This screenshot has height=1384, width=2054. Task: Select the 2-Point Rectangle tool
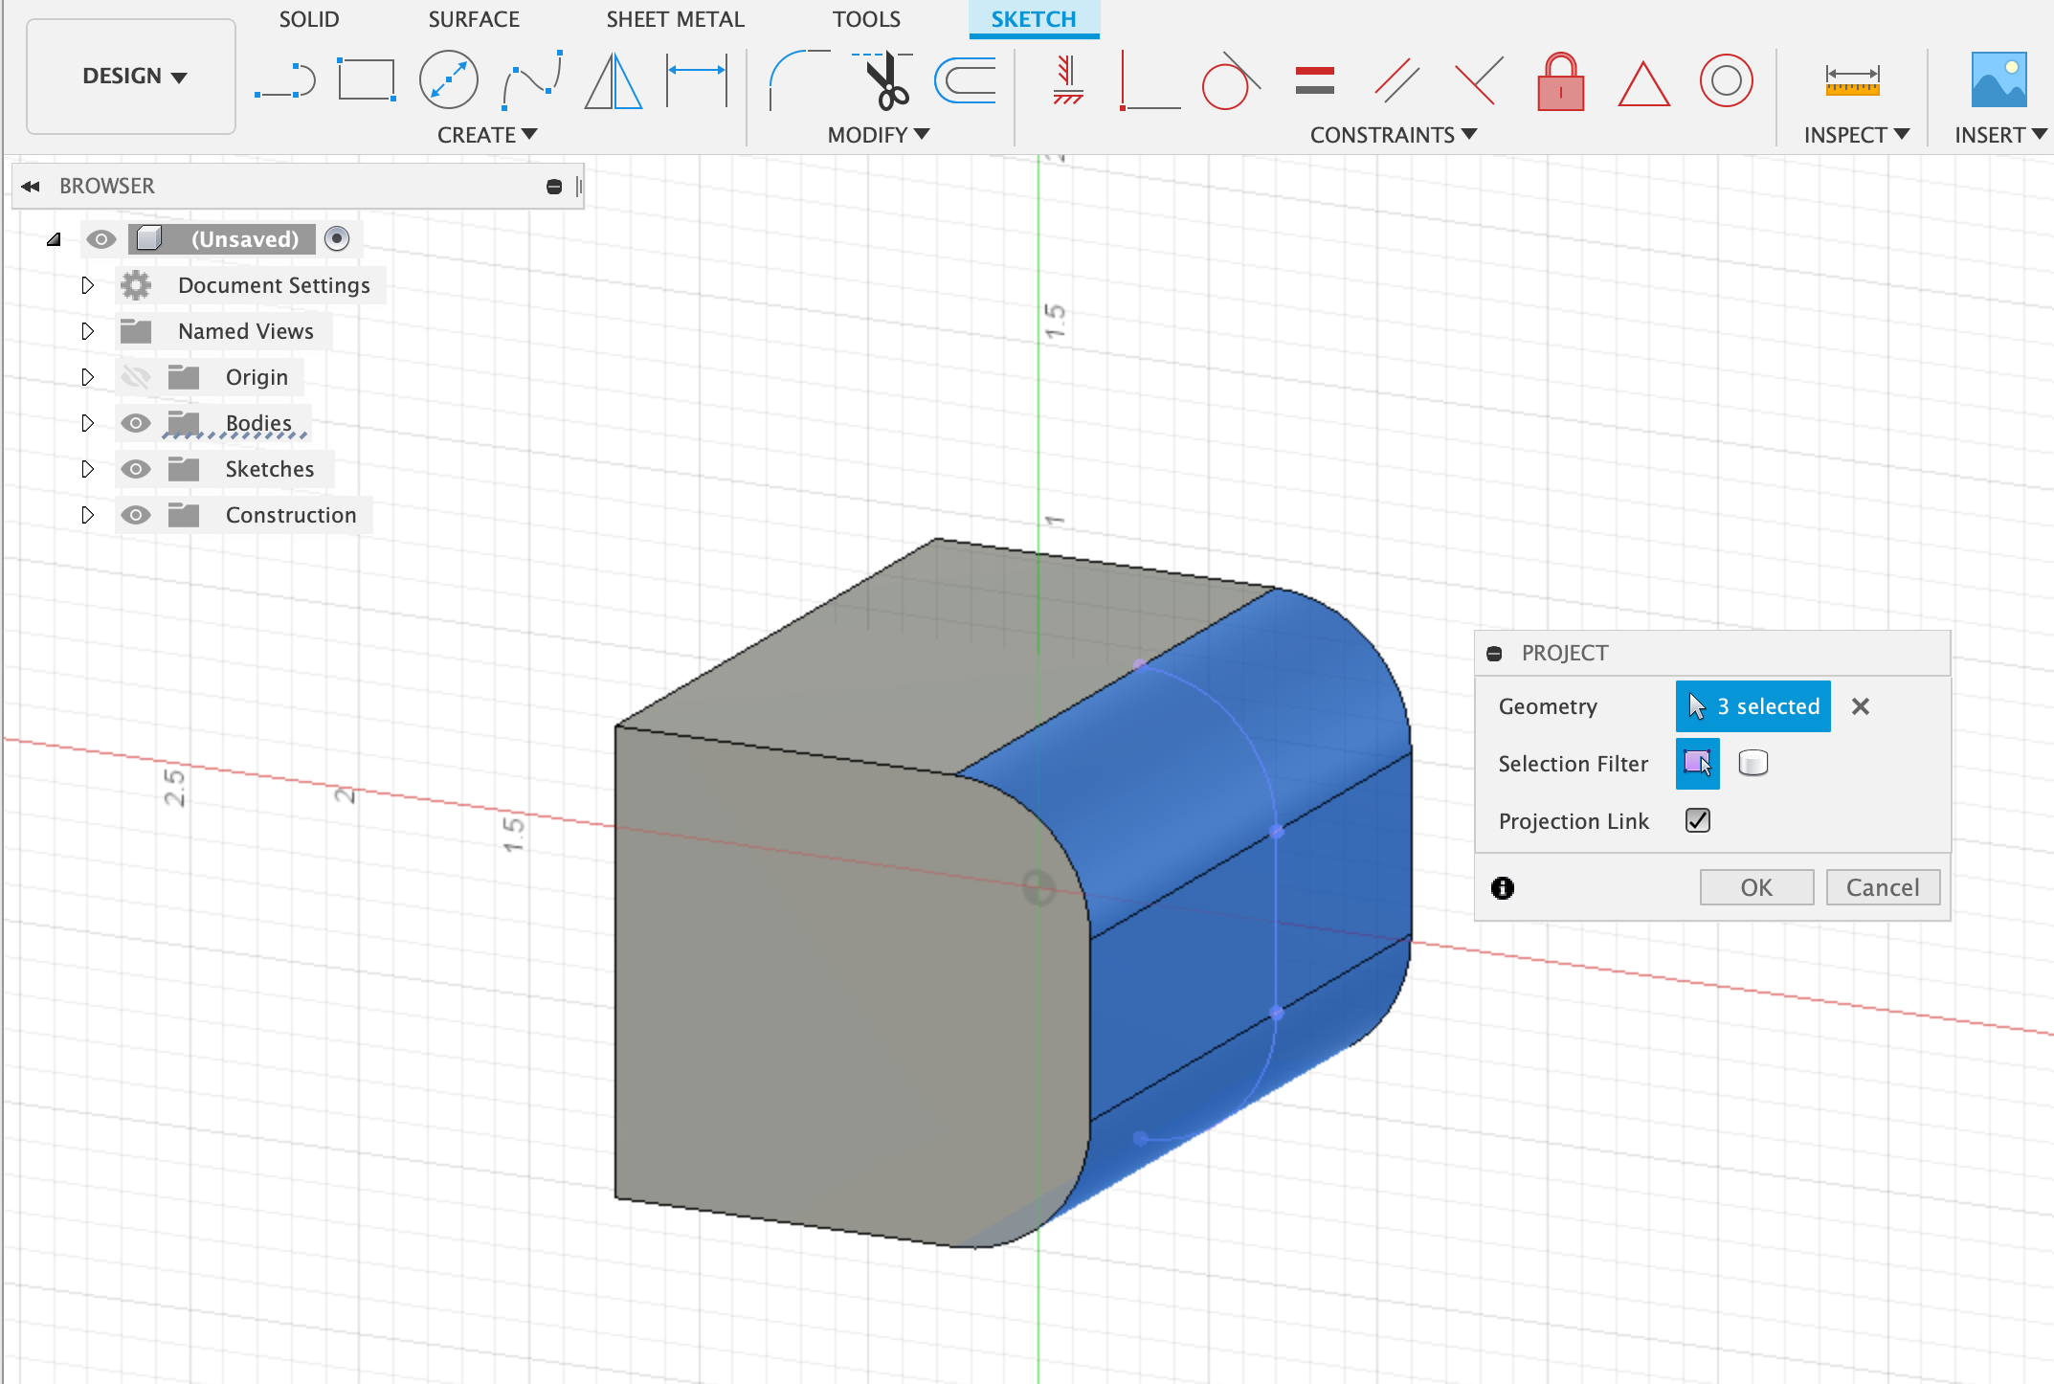pyautogui.click(x=367, y=80)
